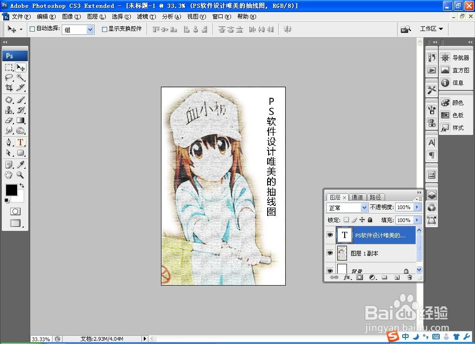
Task: Select the Rectangular Marquee tool
Action: [9, 67]
